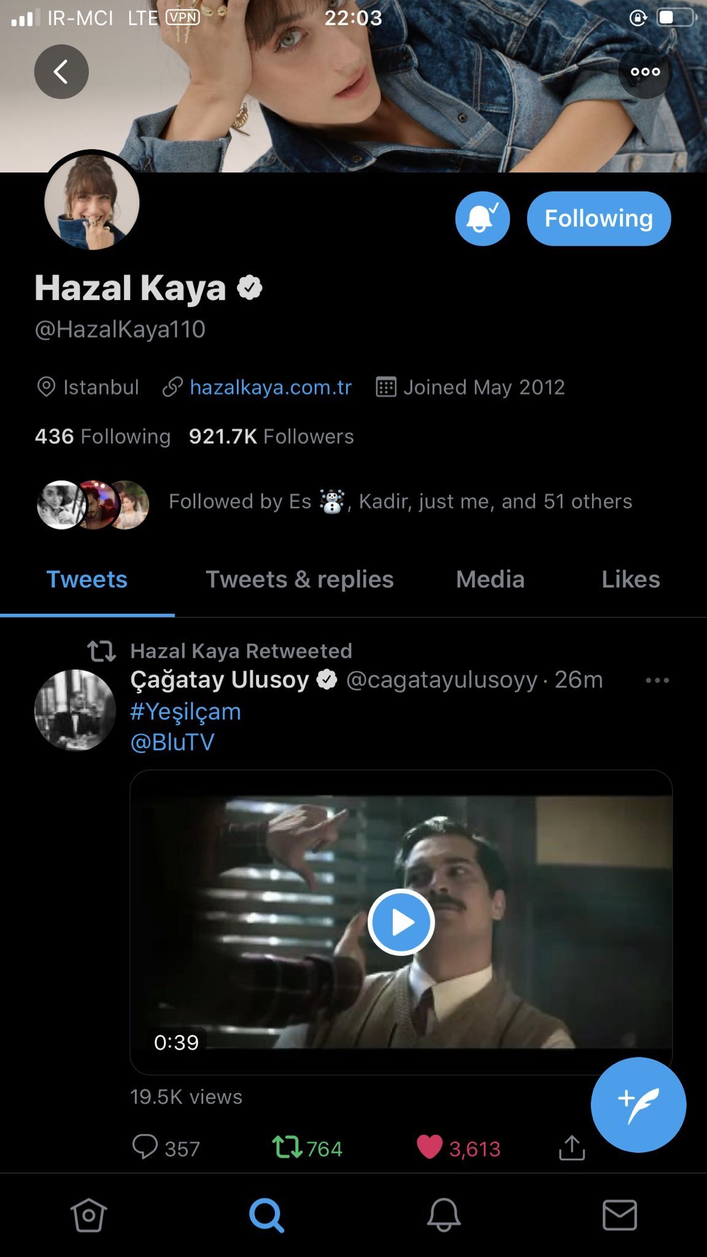Compose a new tweet
The image size is (707, 1257).
click(638, 1105)
